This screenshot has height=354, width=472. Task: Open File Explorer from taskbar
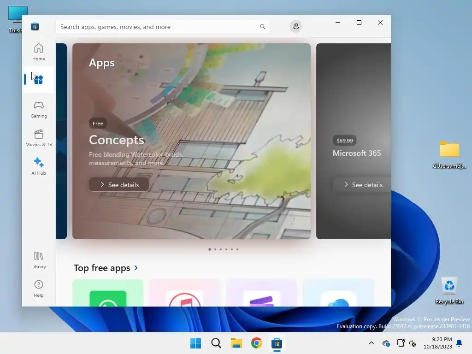(236, 343)
